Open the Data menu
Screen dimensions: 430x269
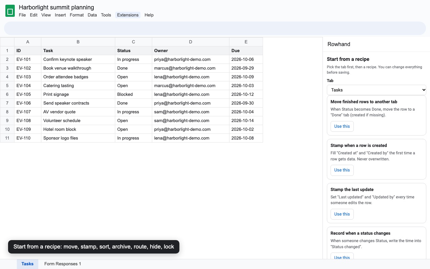pyautogui.click(x=92, y=15)
